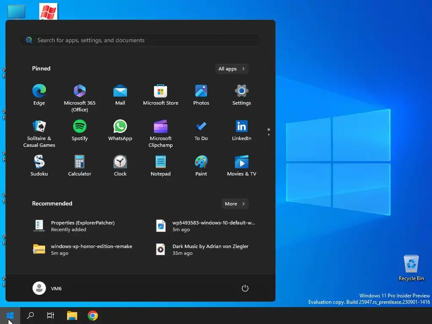
Task: Open the Edge browser pinned app
Action: point(39,95)
